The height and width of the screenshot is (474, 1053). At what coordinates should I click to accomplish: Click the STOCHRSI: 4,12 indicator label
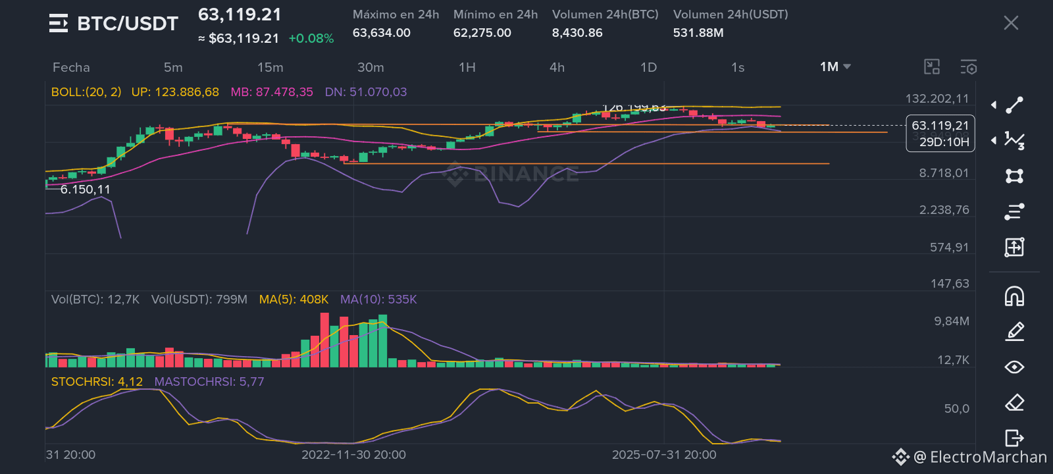click(97, 382)
